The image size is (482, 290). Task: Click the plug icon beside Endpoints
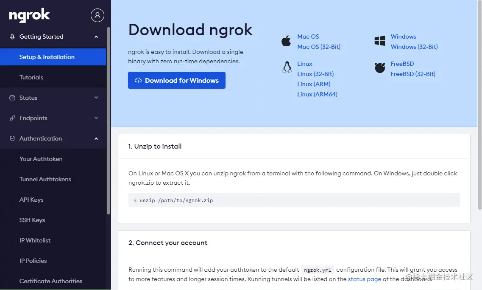[x=12, y=118]
